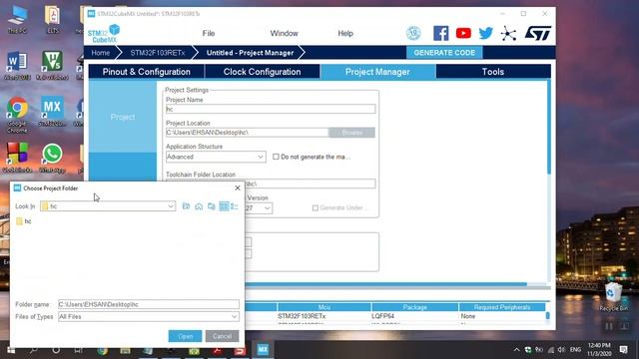Click the horizontal scrollbar under settings
Viewport: 639px width, 359px height.
[x=385, y=284]
